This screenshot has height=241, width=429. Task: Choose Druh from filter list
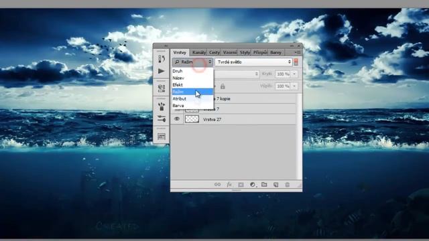point(192,71)
